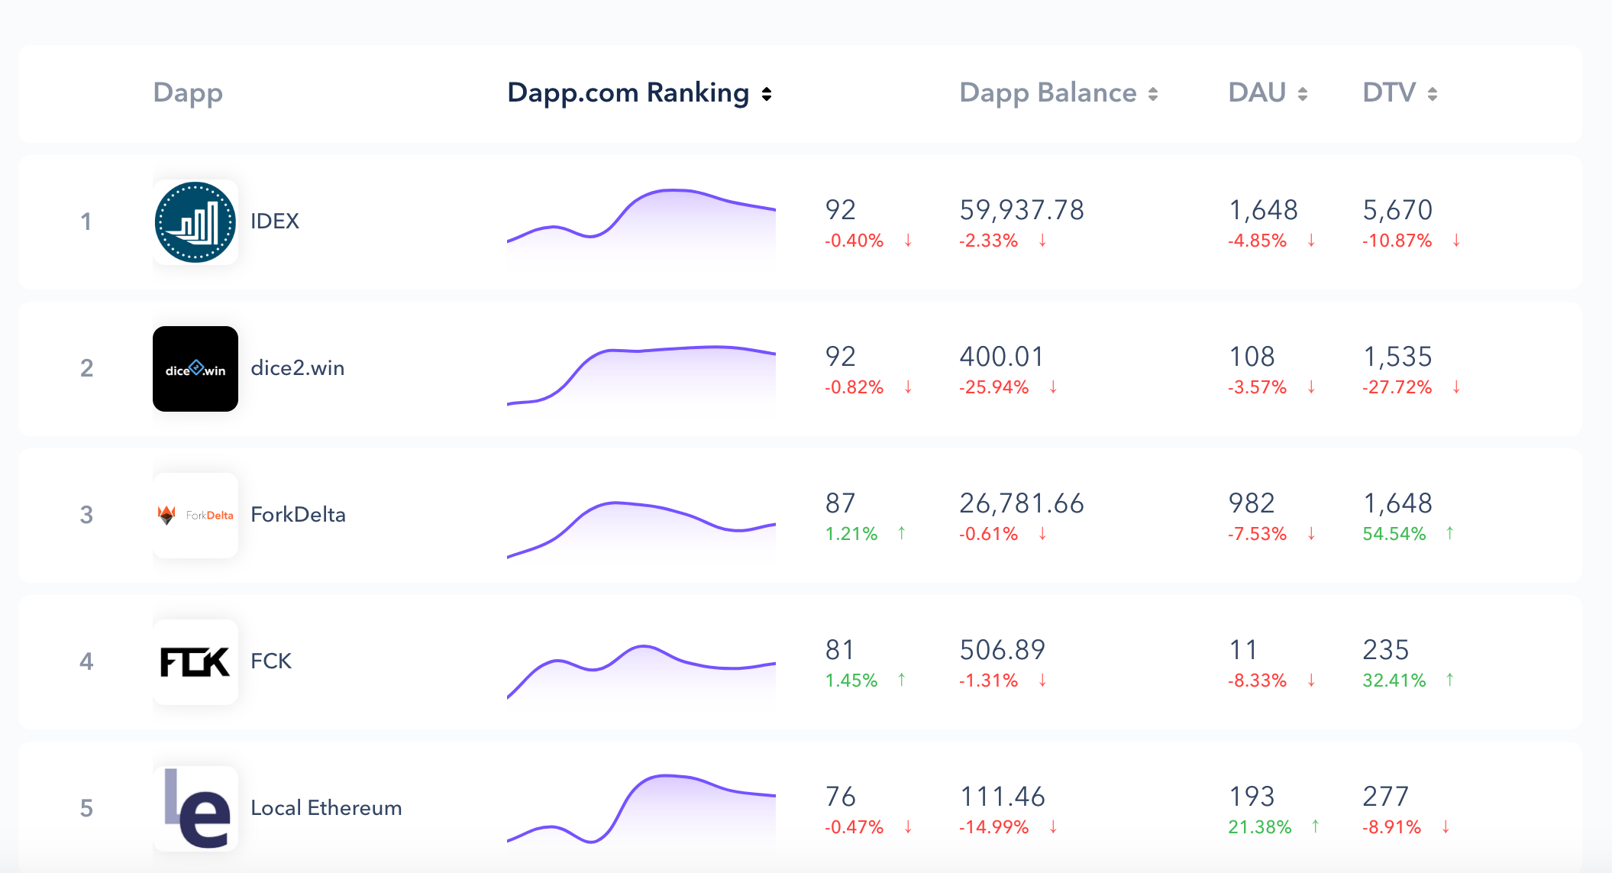Click the IDEX logo icon
The height and width of the screenshot is (873, 1612).
(x=195, y=221)
